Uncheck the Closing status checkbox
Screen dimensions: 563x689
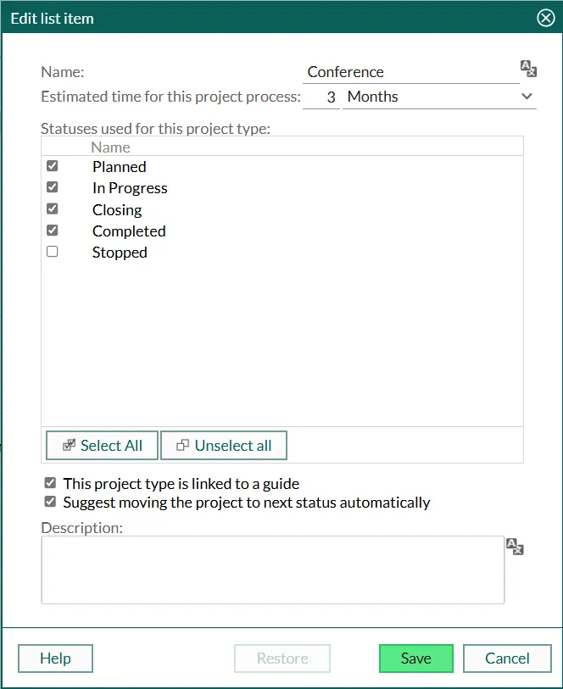click(53, 209)
